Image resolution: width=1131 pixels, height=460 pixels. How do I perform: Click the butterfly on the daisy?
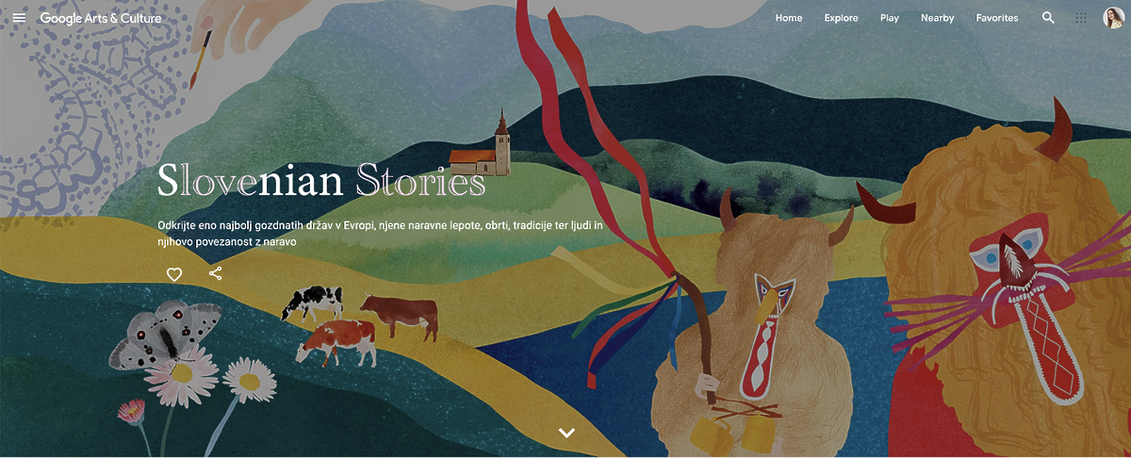tap(166, 335)
